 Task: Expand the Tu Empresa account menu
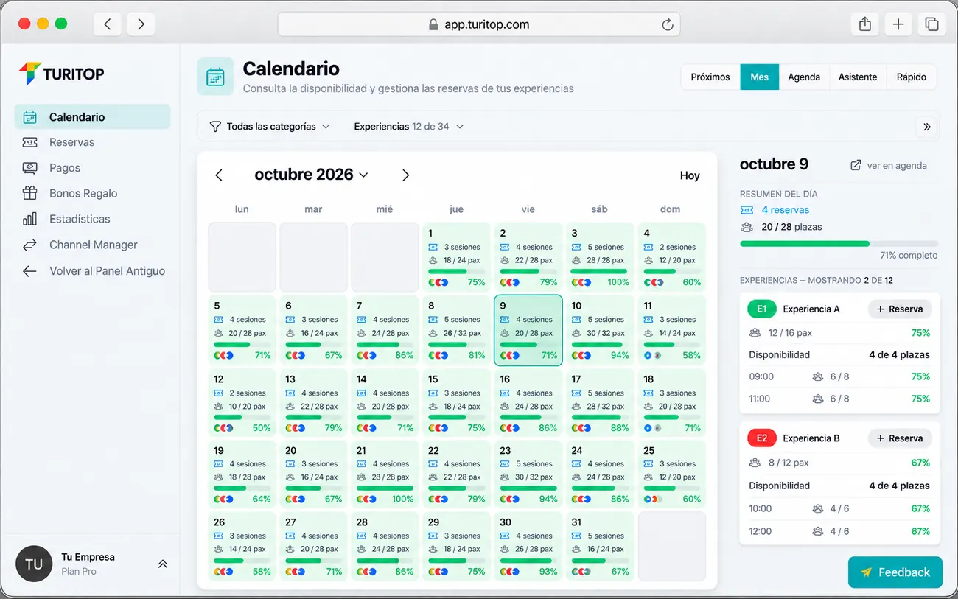tap(163, 564)
